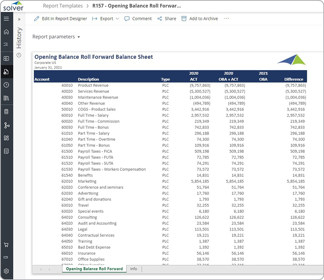Select account 64030 Legal cell

pyautogui.click(x=67, y=229)
